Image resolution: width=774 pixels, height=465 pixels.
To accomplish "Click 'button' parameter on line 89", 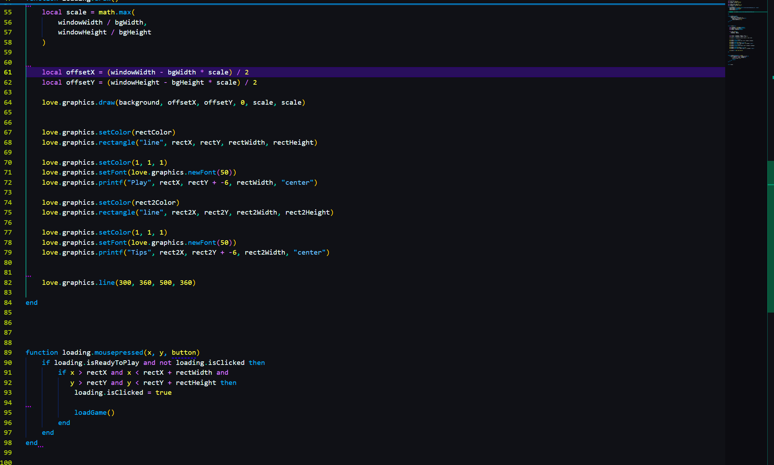I will 184,353.
